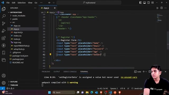Toggle Secondary Side Bar layout icon
Image resolution: width=169 pixels, height=95 pixels.
click(148, 3)
